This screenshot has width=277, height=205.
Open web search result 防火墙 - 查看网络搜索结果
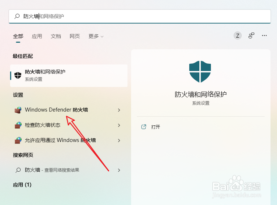click(69, 170)
